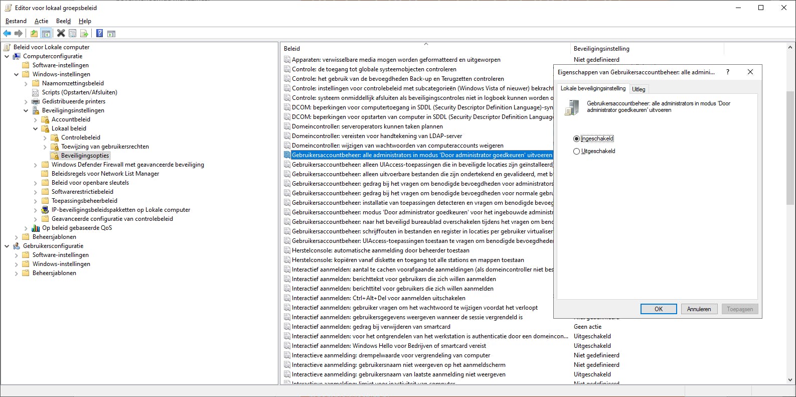Close the Eigenschappen dialog
The image size is (796, 397).
pos(750,72)
